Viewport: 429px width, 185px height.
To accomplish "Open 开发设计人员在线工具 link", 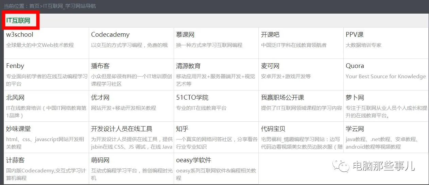I will (x=122, y=129).
